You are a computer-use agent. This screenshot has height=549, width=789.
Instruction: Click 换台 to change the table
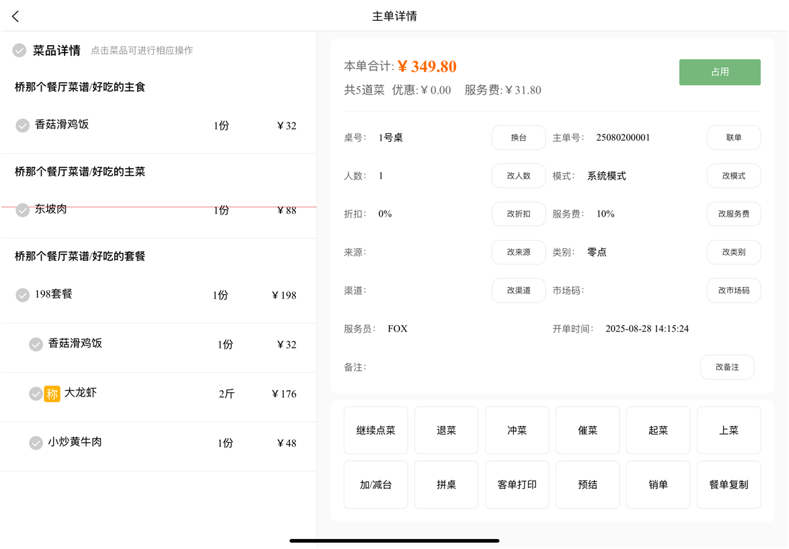(x=518, y=138)
